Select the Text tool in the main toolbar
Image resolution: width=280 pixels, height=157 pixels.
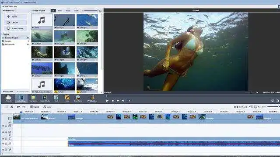[x=56, y=99]
